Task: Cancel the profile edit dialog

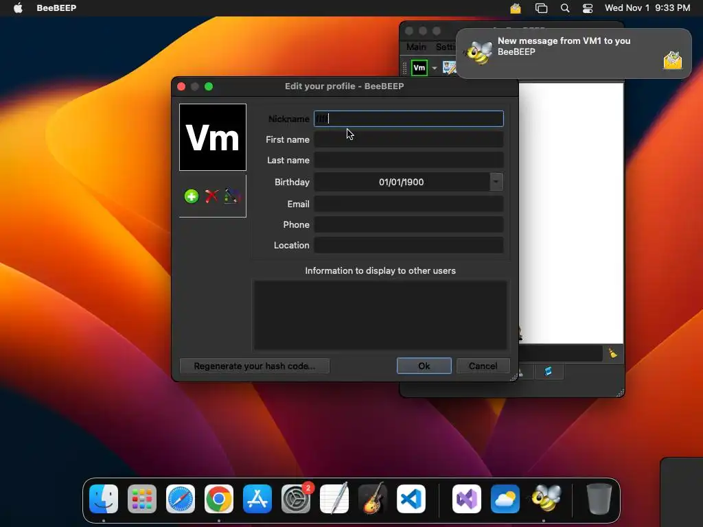Action: click(483, 366)
